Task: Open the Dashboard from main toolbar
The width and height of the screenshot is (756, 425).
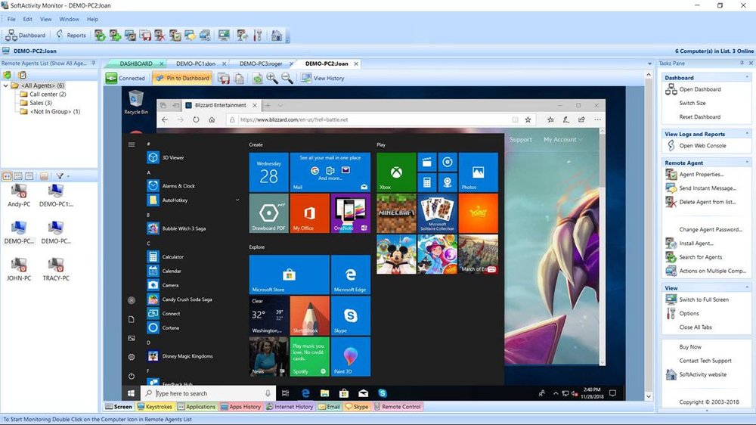Action: point(26,36)
